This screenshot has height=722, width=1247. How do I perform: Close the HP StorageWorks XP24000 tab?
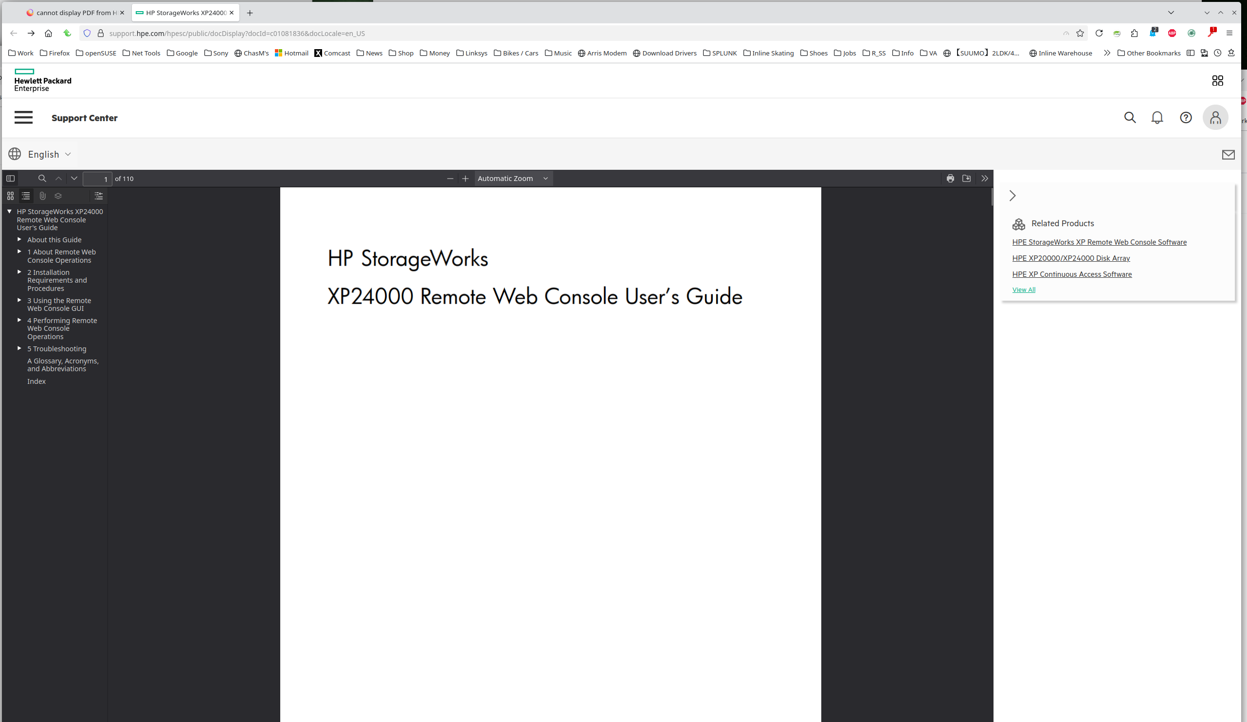pyautogui.click(x=232, y=13)
